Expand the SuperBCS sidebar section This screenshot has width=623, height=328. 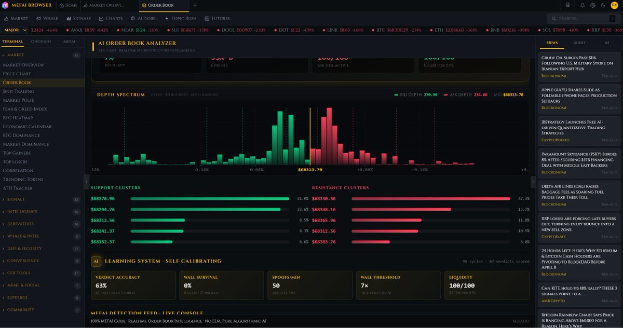[42, 298]
